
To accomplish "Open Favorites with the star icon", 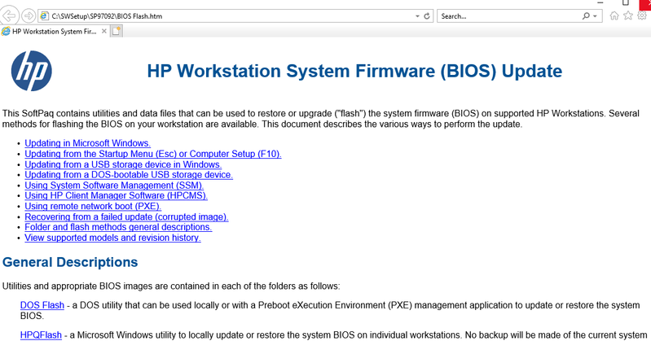I will click(x=628, y=15).
